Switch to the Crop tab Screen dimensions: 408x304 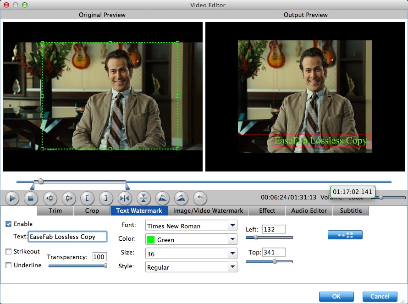pyautogui.click(x=92, y=211)
